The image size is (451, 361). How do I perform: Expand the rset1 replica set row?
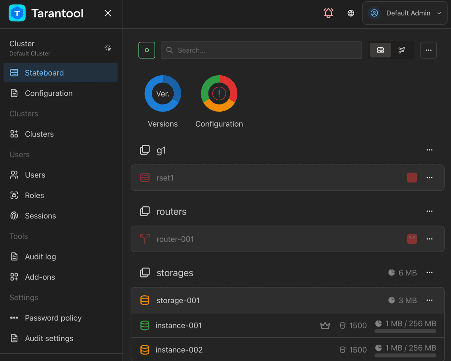(288, 178)
